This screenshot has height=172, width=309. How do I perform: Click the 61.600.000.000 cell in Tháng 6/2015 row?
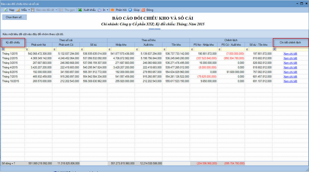point(231,72)
